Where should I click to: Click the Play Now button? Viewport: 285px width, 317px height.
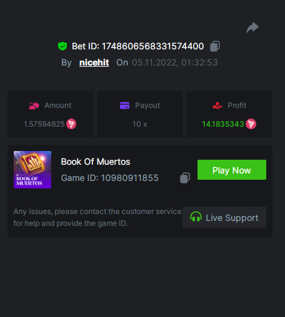[x=232, y=170]
